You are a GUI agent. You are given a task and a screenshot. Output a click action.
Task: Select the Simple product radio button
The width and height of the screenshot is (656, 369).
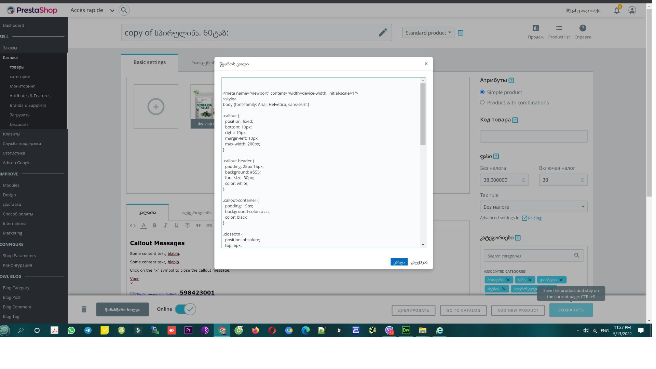(x=482, y=92)
